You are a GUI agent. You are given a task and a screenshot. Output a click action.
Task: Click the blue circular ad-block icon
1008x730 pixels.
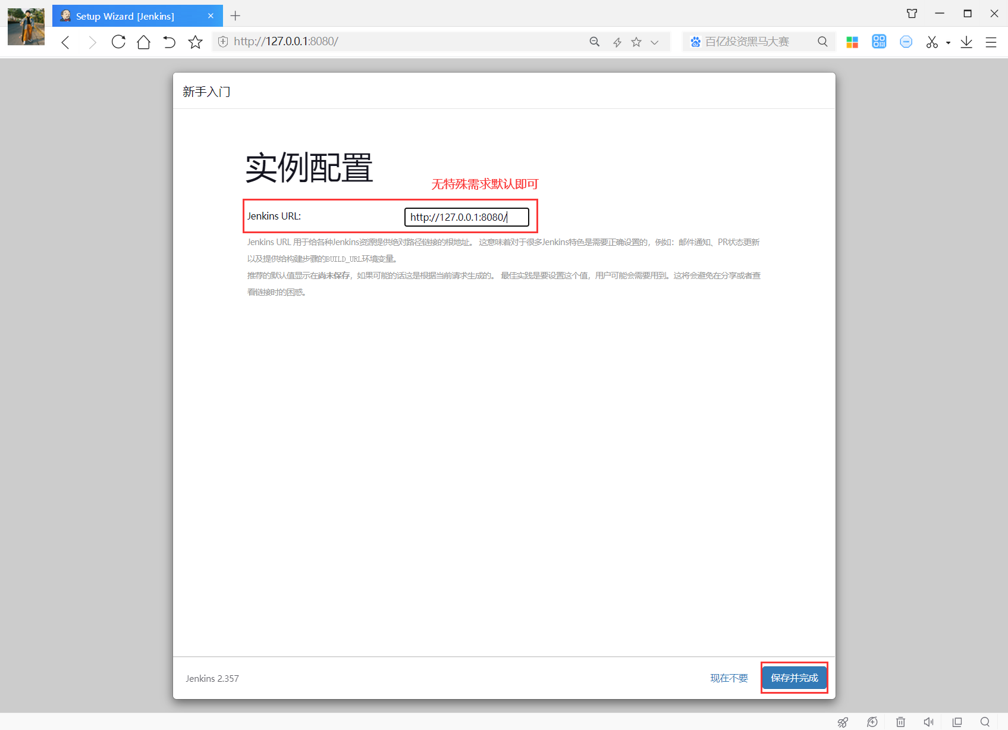click(x=906, y=42)
